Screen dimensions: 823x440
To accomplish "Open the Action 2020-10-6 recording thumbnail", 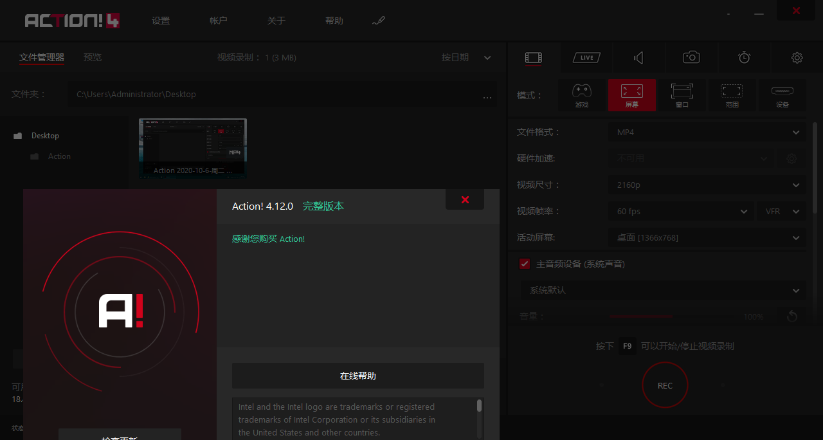I will pos(192,147).
